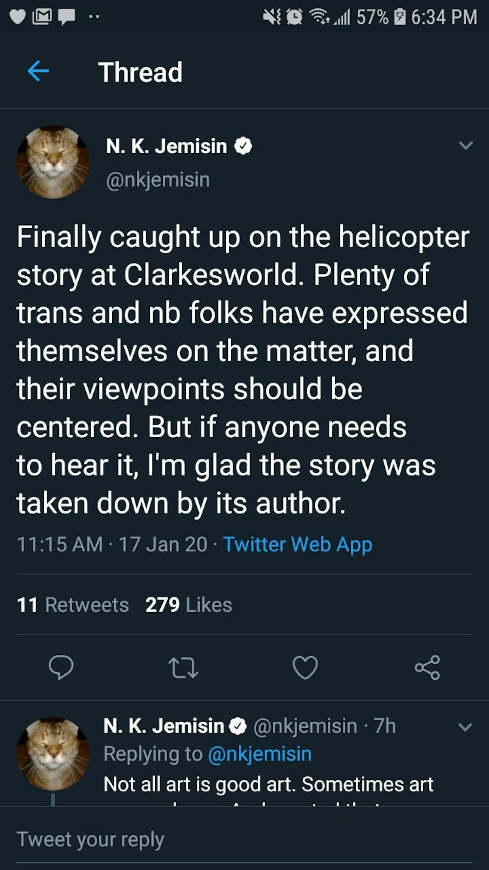Image resolution: width=489 pixels, height=870 pixels.
Task: Reply to the main tweet via speech bubble
Action: (61, 667)
